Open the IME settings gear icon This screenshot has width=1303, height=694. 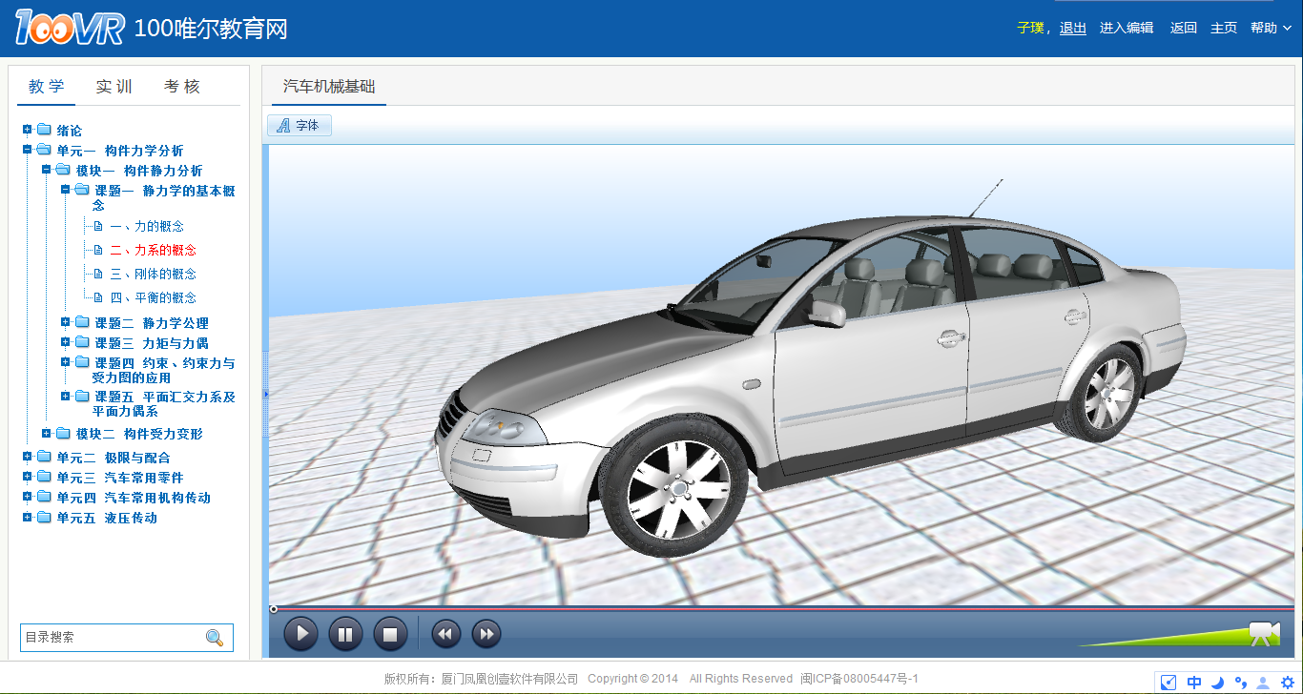pyautogui.click(x=1287, y=682)
